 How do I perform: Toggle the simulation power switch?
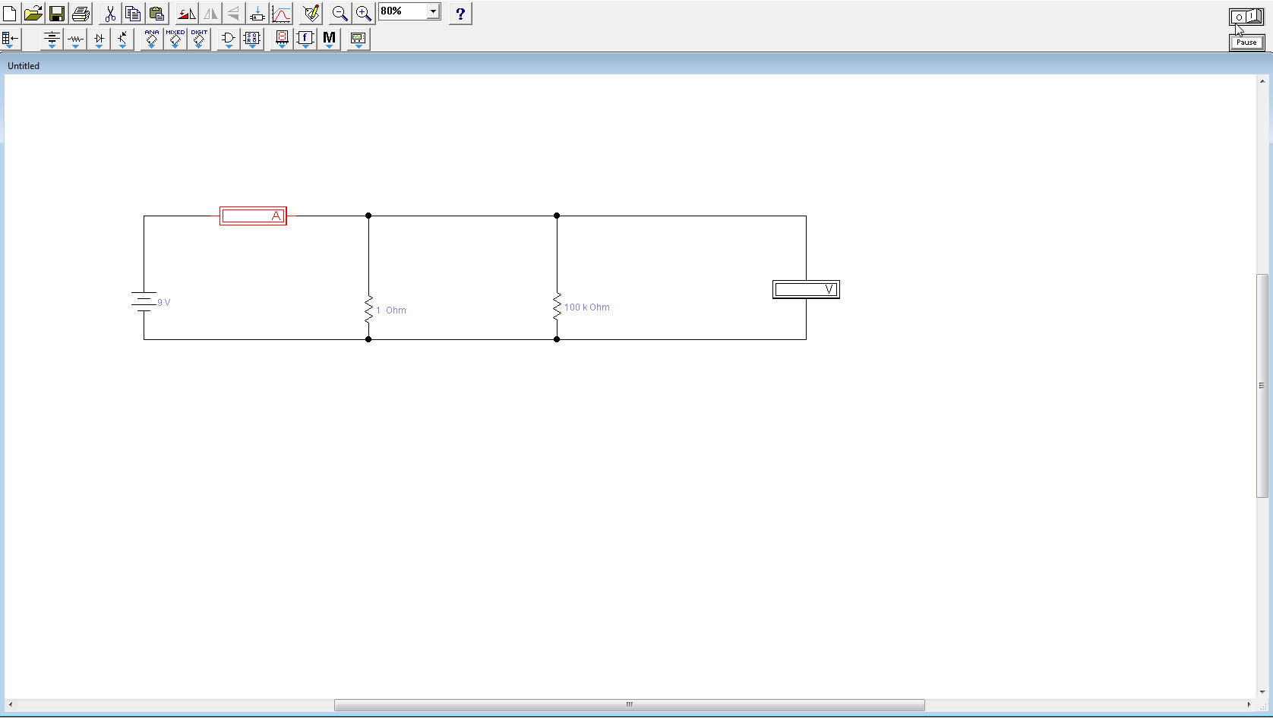pos(1246,17)
